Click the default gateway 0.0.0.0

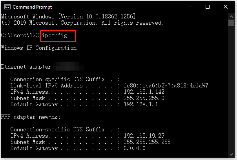[135, 148]
